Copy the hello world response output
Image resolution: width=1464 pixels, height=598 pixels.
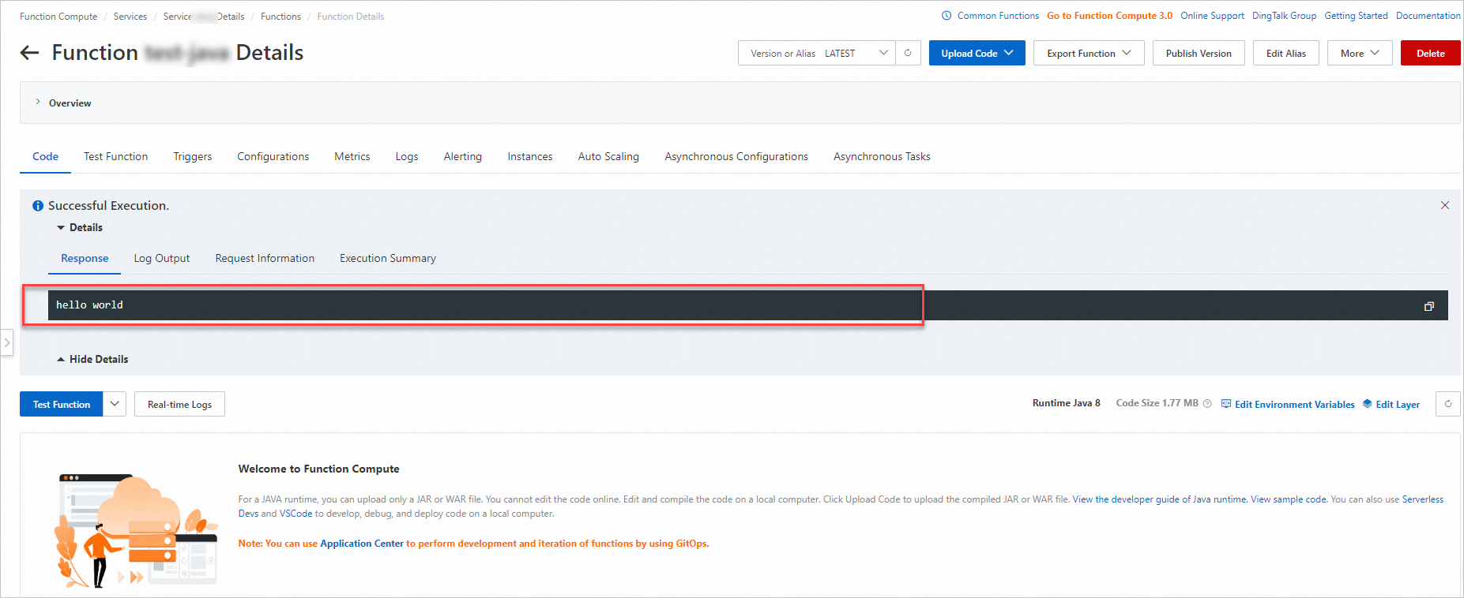pos(1428,306)
